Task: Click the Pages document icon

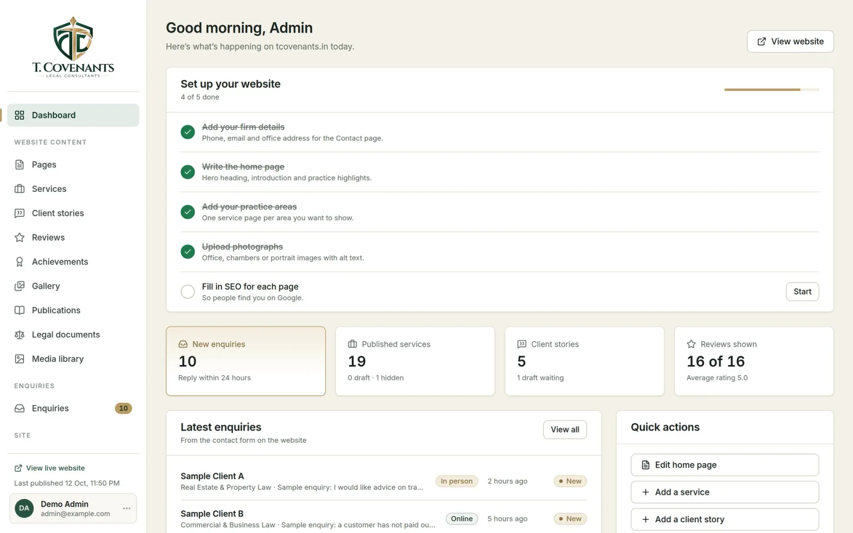Action: 20,165
